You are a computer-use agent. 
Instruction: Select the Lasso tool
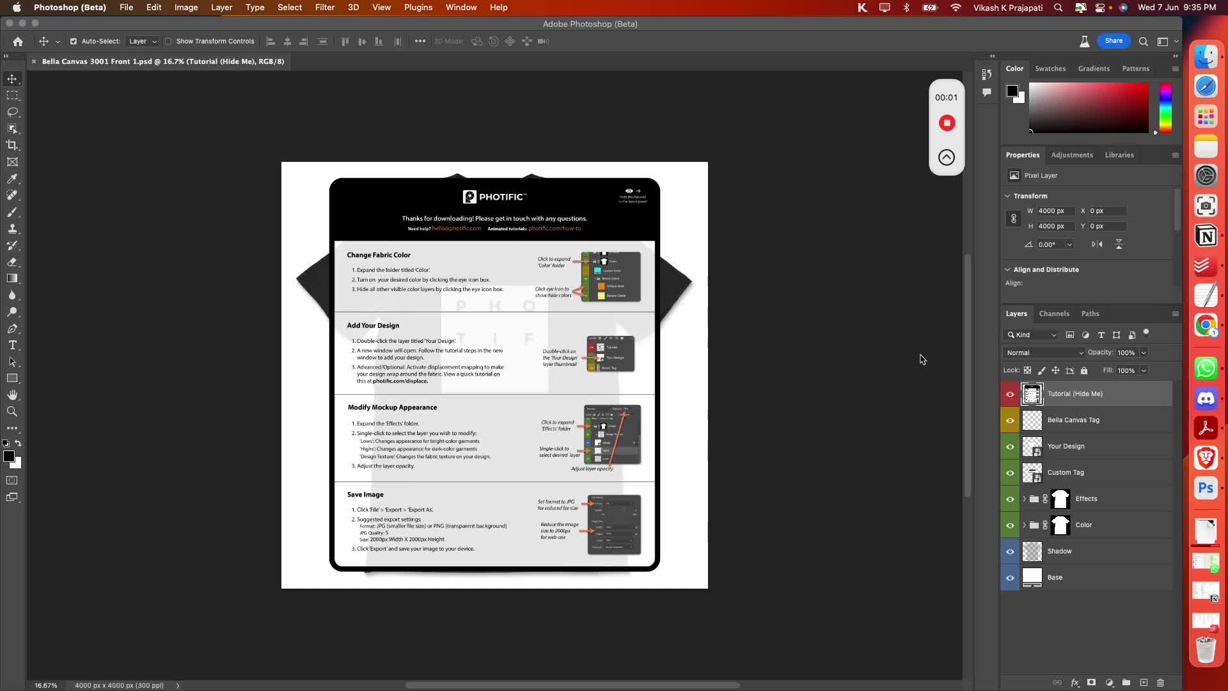click(12, 112)
